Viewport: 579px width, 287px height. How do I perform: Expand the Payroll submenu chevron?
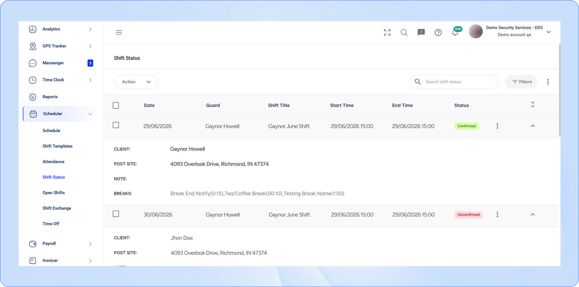click(90, 244)
